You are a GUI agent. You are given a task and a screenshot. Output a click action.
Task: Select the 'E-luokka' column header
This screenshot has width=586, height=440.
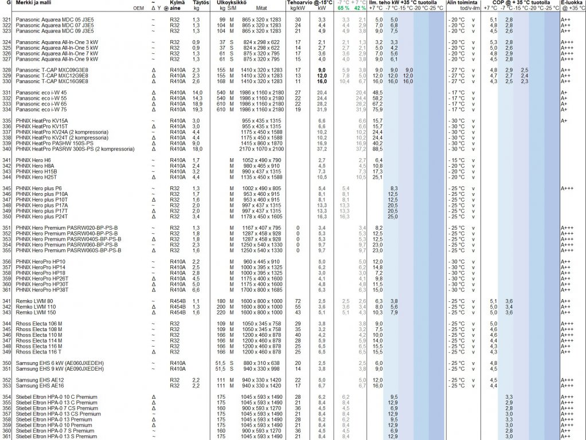tap(572, 3)
